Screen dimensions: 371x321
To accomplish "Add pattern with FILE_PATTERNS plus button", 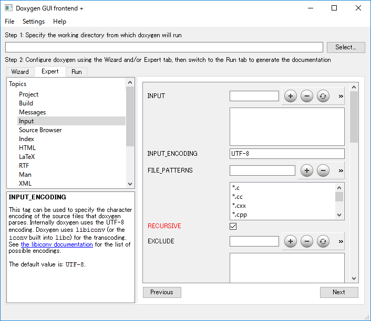I will pyautogui.click(x=307, y=170).
